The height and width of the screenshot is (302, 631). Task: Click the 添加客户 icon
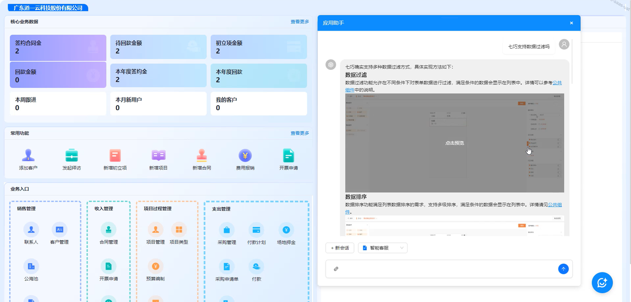(x=28, y=155)
